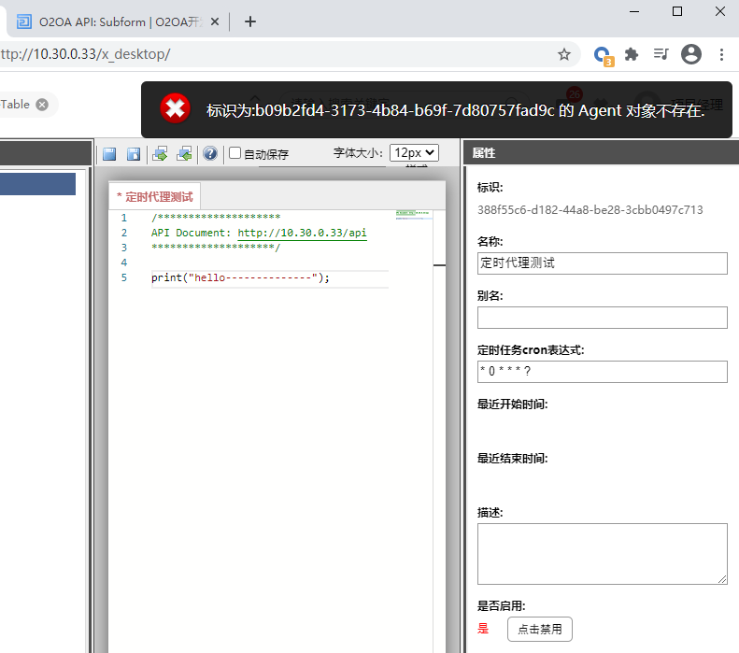The height and width of the screenshot is (653, 739).
Task: Click the 别名 input field
Action: [x=602, y=318]
